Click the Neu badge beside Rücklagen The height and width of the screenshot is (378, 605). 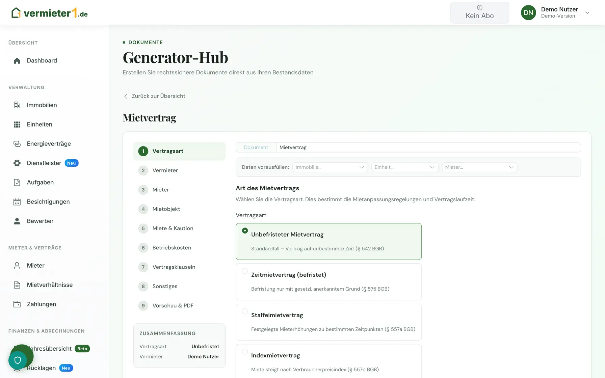coord(66,368)
